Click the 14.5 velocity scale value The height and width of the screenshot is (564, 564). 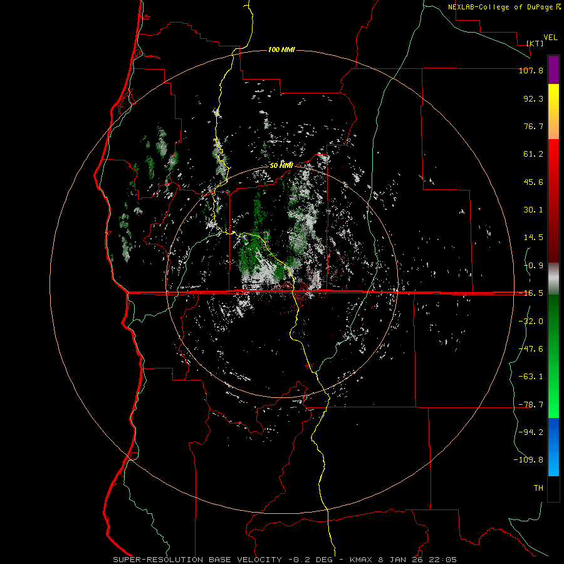pyautogui.click(x=533, y=238)
